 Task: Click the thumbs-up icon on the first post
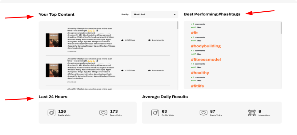(122, 40)
